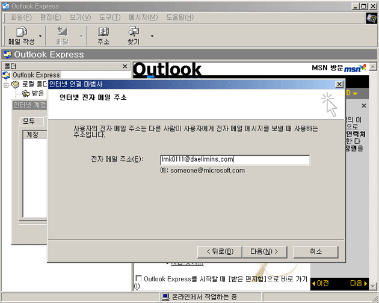
Task: Close the tips pane with X
Action: tap(364, 106)
